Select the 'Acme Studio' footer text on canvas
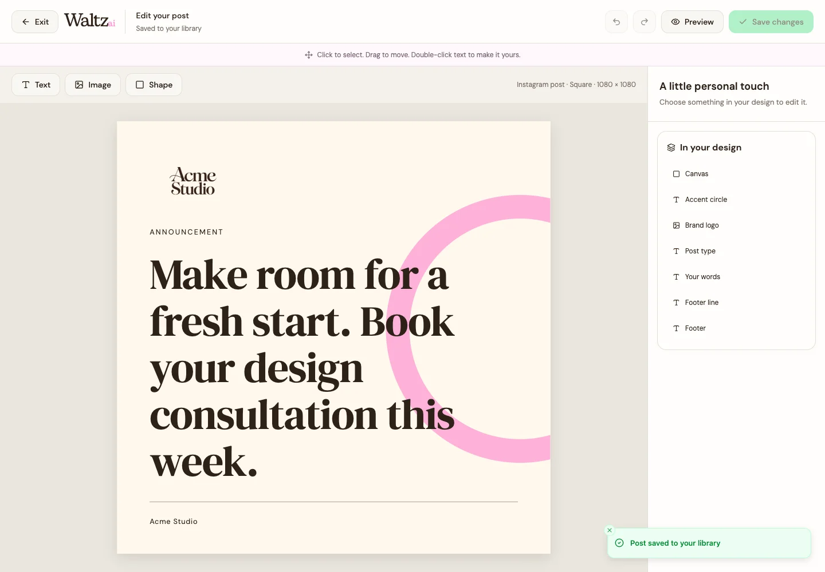This screenshot has height=572, width=825. (x=174, y=522)
